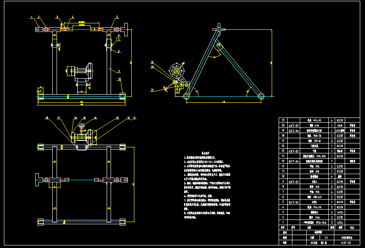Select the QXT-01 drawing number in title block
Viewport: 365px width, 248px height.
(346, 243)
